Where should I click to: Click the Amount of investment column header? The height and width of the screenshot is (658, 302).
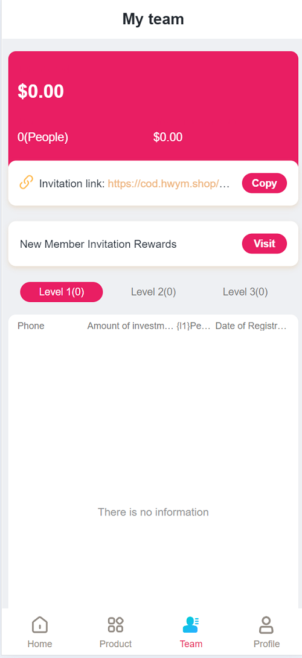coord(130,326)
